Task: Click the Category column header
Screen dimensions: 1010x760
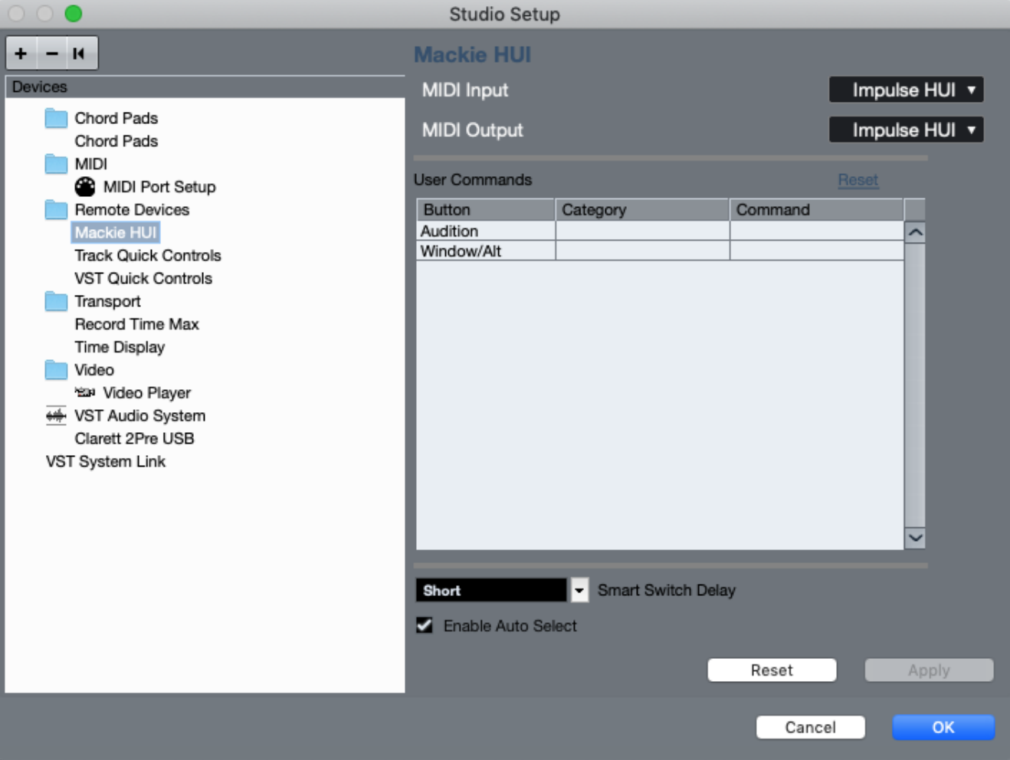Action: coord(642,210)
